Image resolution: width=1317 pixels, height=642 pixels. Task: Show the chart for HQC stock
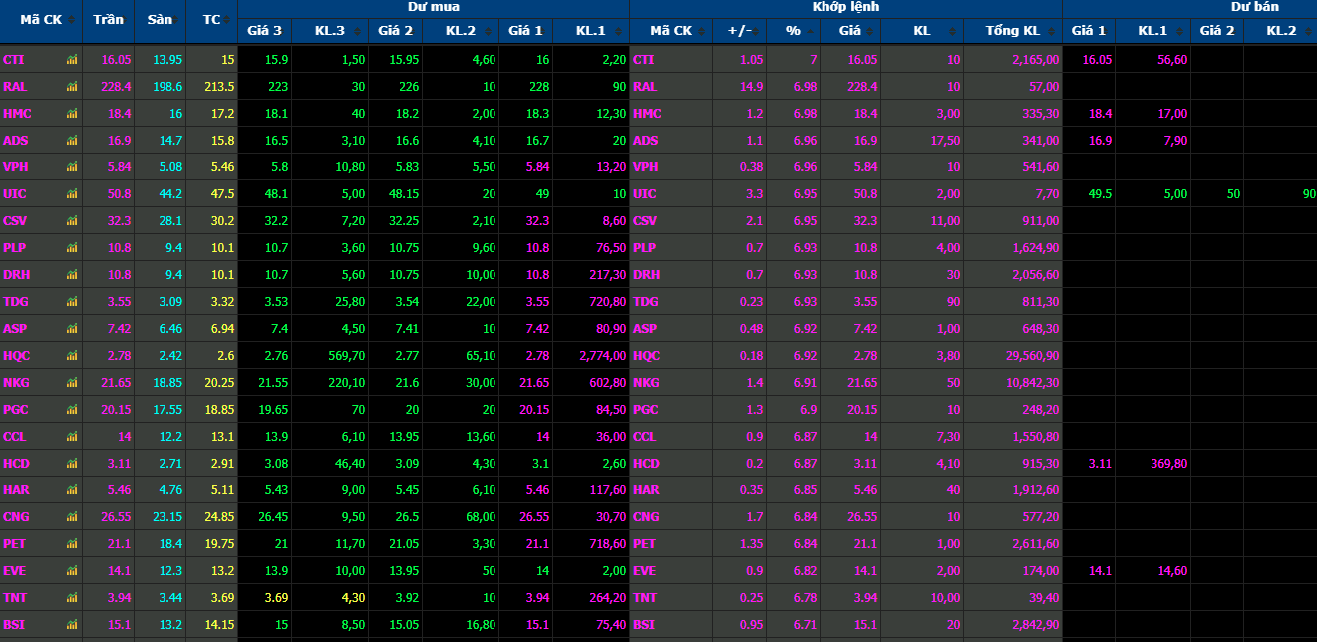(x=71, y=356)
